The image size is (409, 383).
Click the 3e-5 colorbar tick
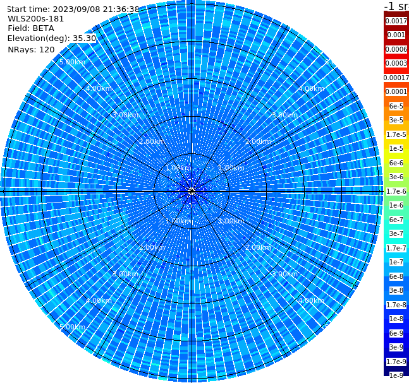396,120
